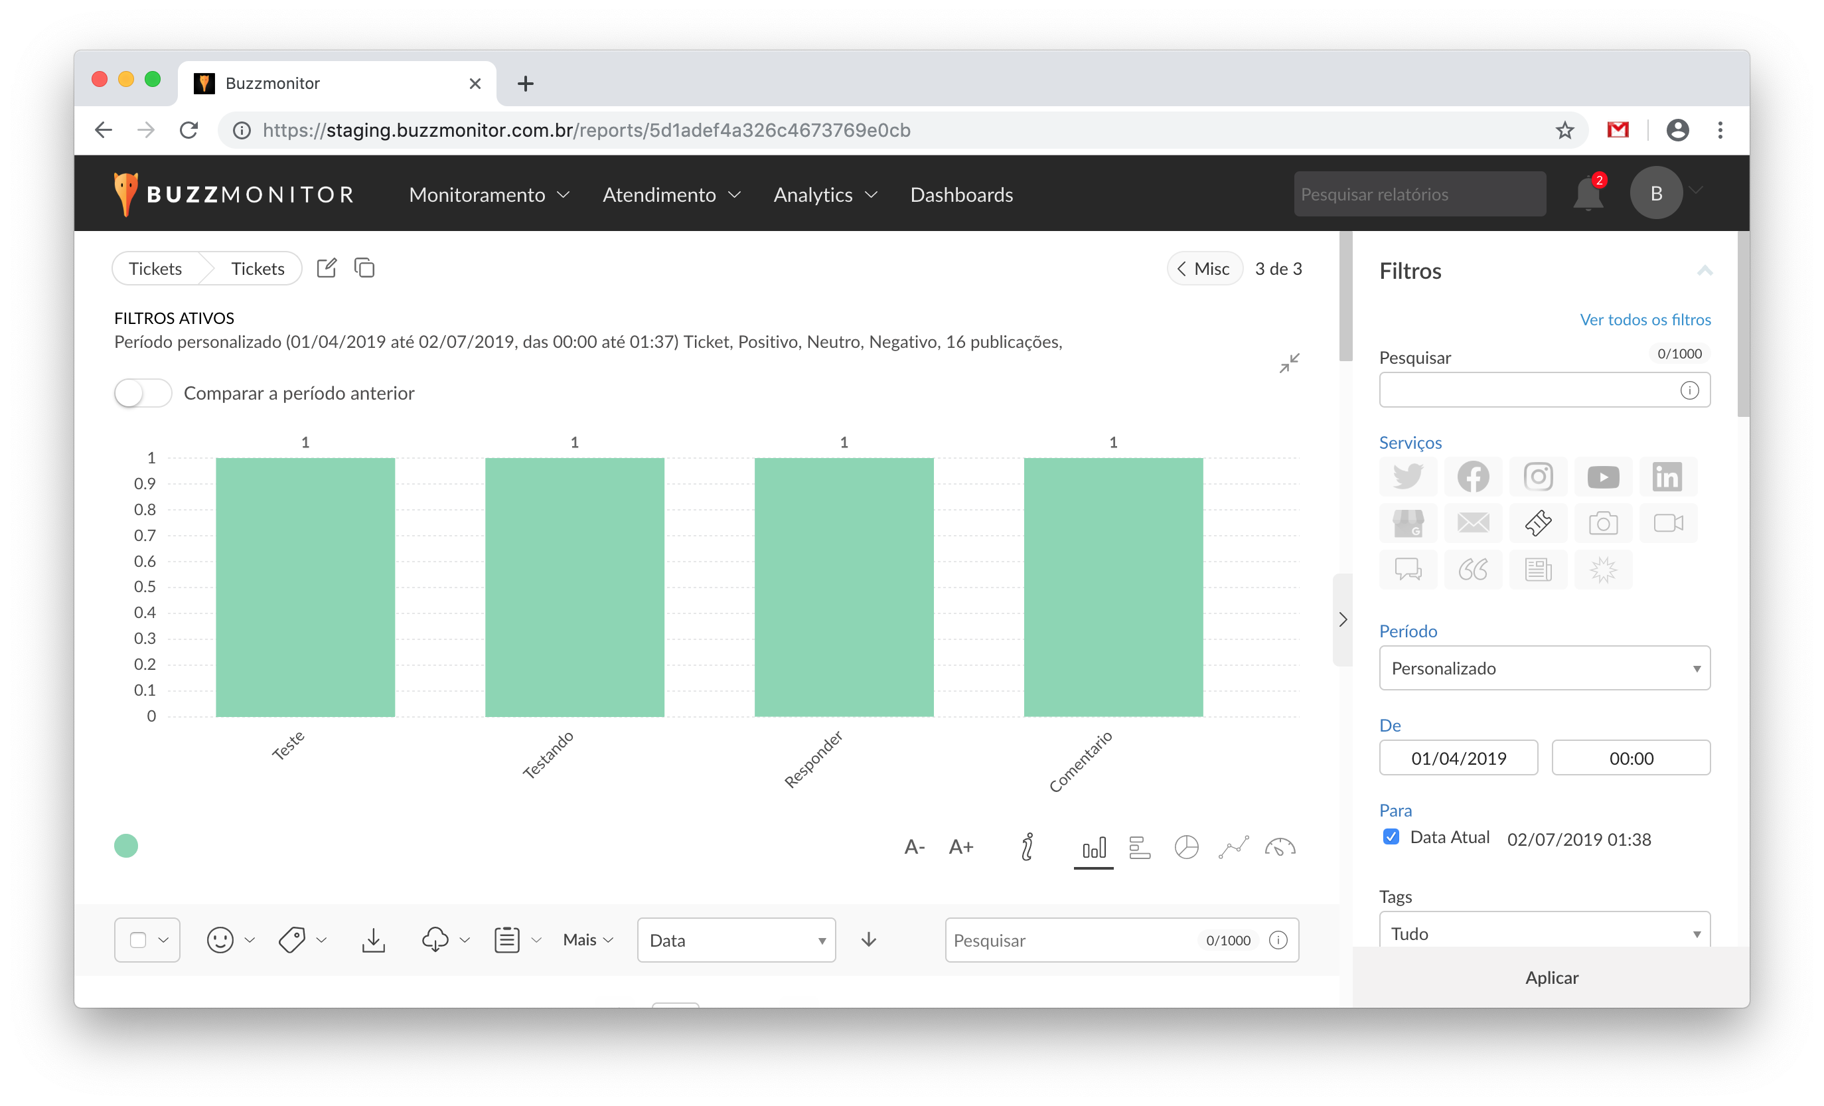Open the notifications bell
1824x1106 pixels.
[1587, 194]
